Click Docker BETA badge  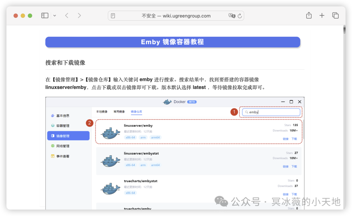[192, 102]
